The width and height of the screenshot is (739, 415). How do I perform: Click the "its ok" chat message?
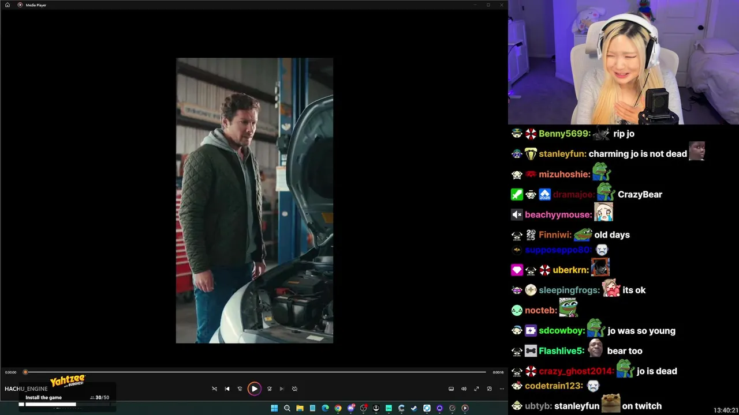pyautogui.click(x=634, y=290)
